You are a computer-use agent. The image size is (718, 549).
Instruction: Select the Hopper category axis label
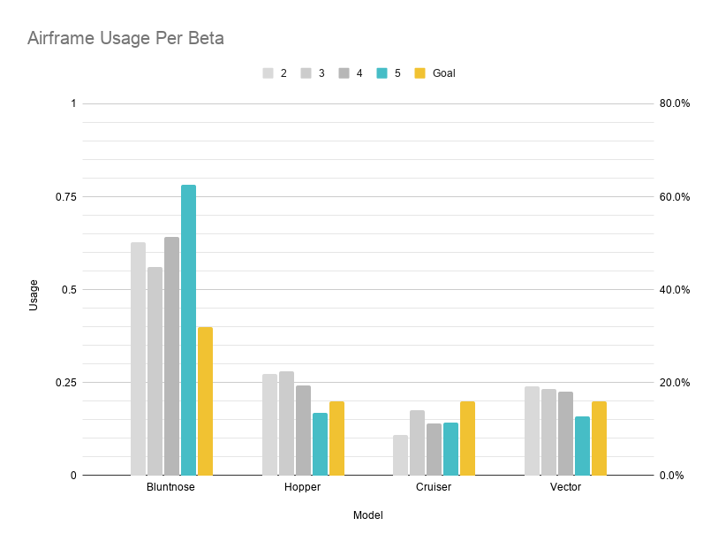pos(302,487)
